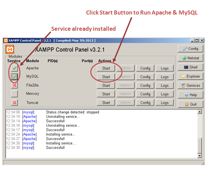Open Services panel
Screen dimensions: 208x174
(190, 85)
